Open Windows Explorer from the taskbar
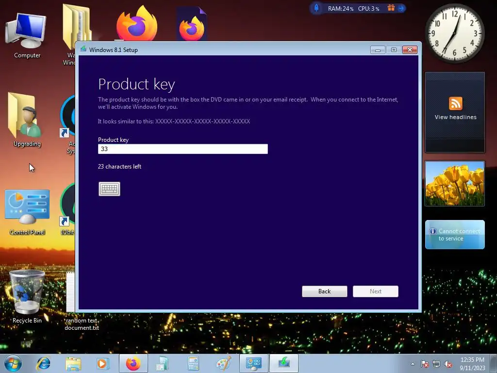The width and height of the screenshot is (497, 373). [73, 363]
